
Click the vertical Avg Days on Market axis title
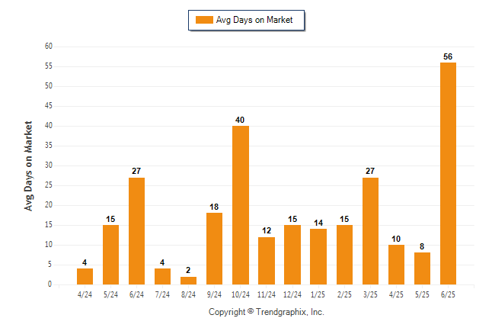pos(28,166)
